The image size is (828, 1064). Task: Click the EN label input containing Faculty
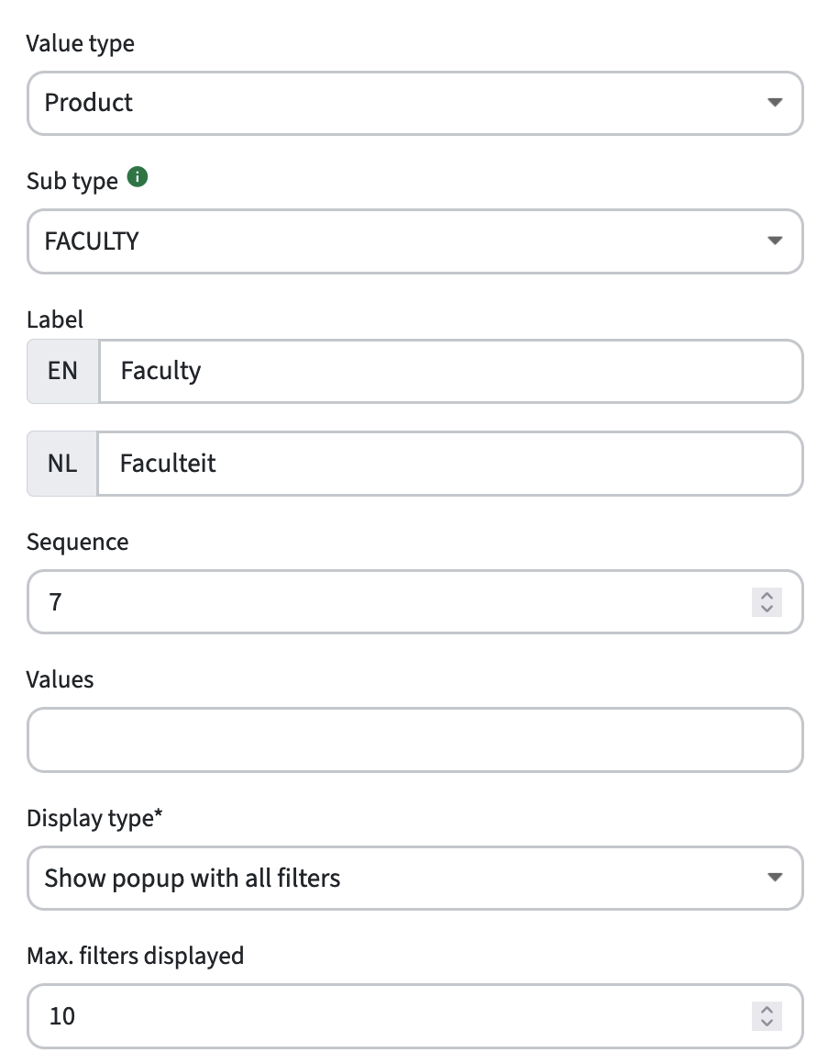click(451, 371)
